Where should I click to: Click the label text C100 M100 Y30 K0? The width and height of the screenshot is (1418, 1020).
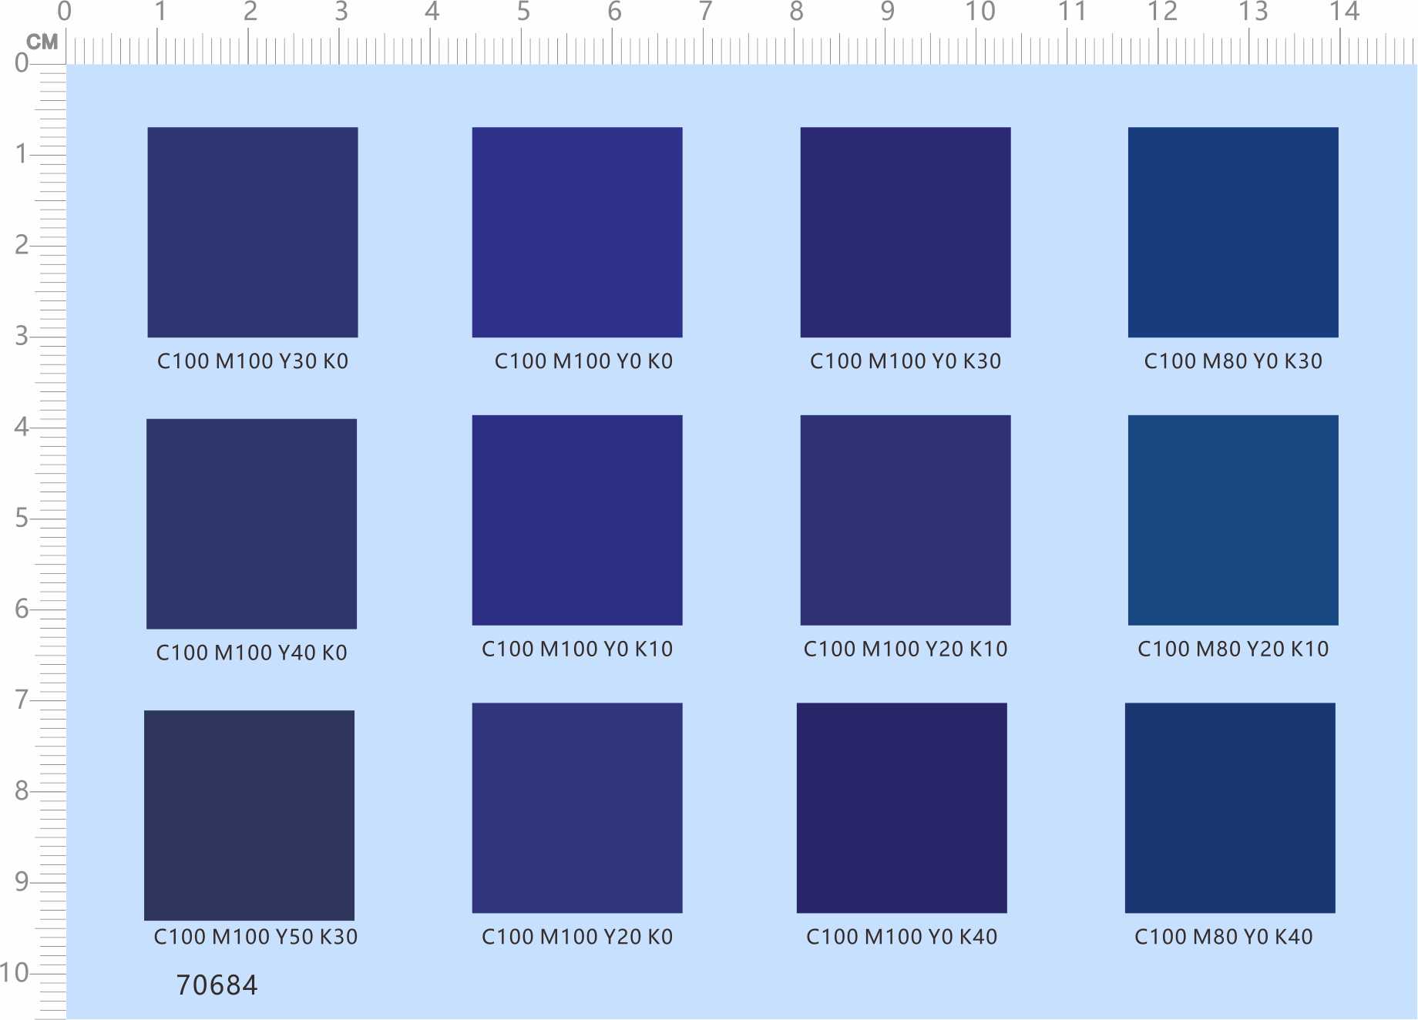[x=253, y=361]
